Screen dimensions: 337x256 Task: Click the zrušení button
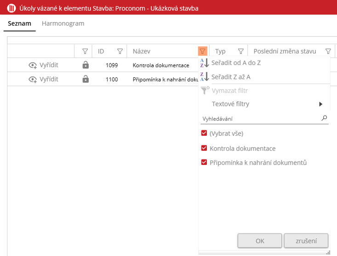coord(306,241)
